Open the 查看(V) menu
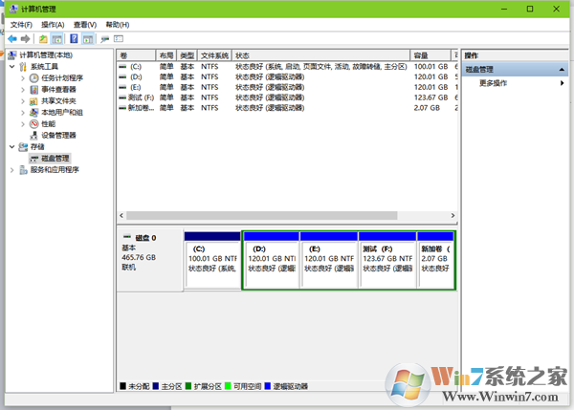The width and height of the screenshot is (574, 410). pyautogui.click(x=85, y=24)
